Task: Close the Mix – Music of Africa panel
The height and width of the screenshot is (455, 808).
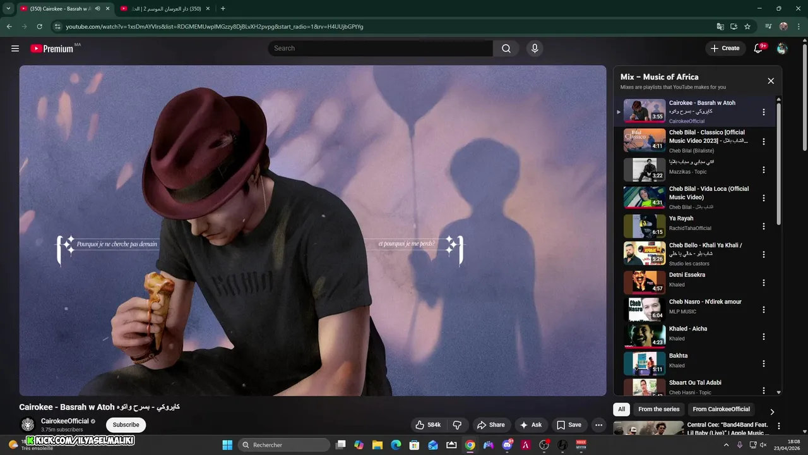Action: tap(771, 81)
